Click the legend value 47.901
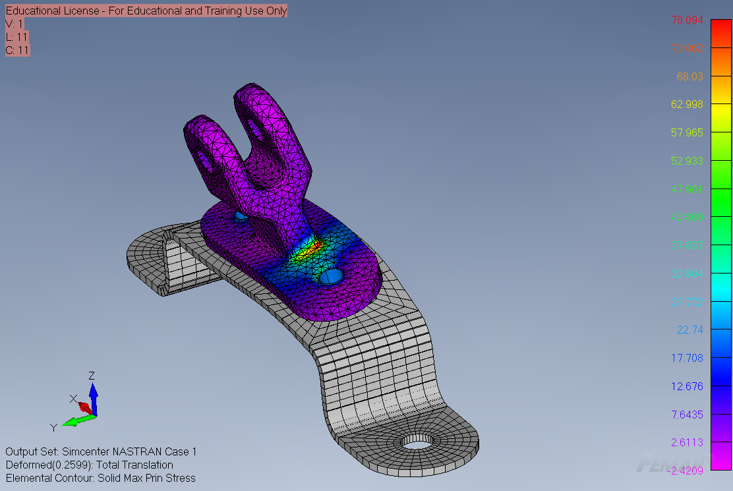The height and width of the screenshot is (491, 733). coord(687,189)
